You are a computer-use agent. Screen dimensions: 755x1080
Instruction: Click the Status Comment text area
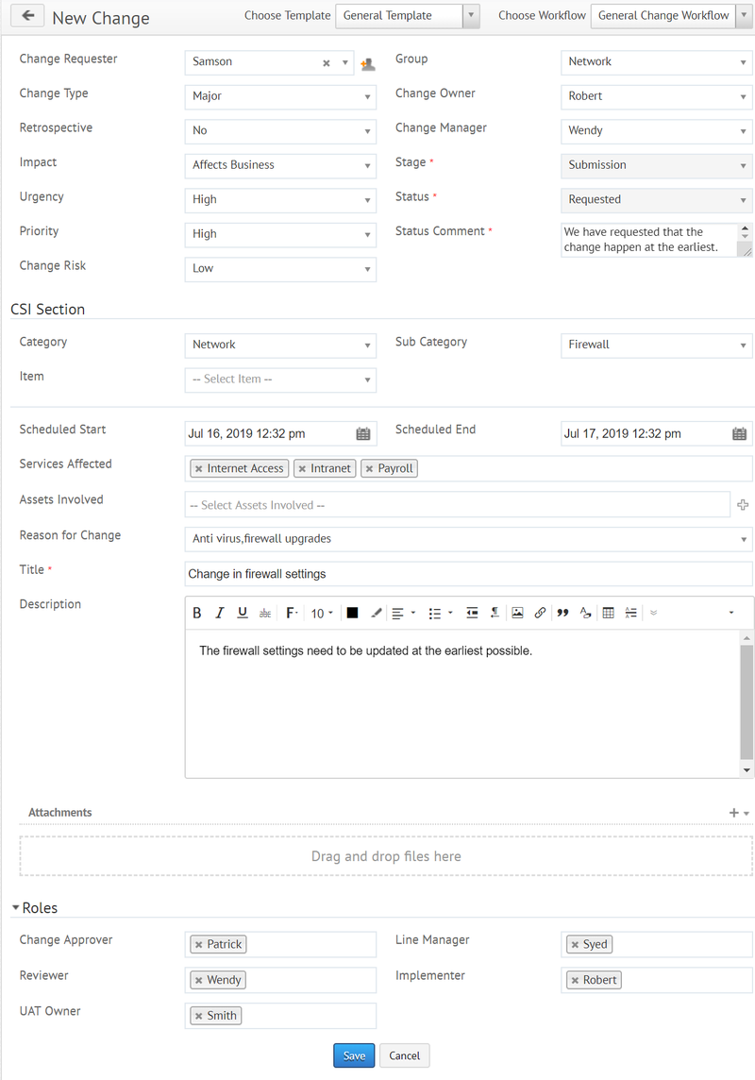click(x=649, y=240)
